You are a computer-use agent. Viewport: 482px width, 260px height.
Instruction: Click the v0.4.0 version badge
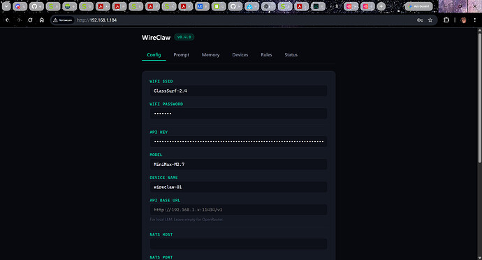tap(184, 37)
